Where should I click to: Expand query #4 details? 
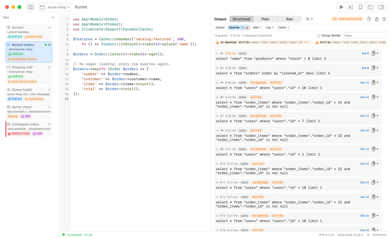(x=217, y=68)
